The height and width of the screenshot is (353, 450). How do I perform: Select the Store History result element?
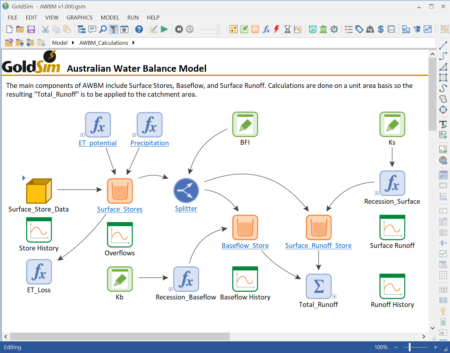[39, 230]
